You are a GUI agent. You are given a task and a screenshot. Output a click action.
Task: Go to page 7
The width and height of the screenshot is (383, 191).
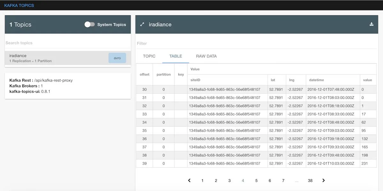point(283,180)
